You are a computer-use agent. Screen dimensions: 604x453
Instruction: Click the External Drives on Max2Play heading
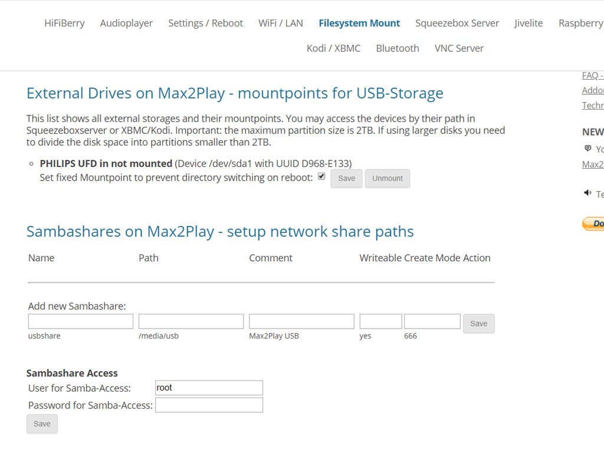click(235, 93)
